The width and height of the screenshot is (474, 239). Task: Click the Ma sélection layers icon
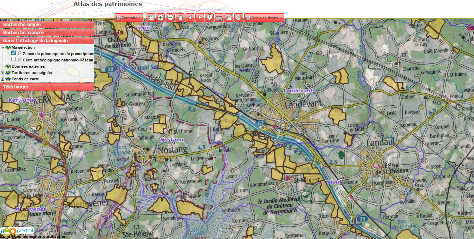(8, 47)
